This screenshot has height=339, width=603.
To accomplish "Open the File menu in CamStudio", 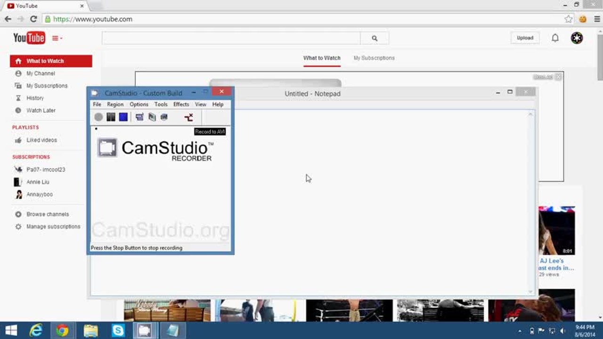I will tap(97, 105).
